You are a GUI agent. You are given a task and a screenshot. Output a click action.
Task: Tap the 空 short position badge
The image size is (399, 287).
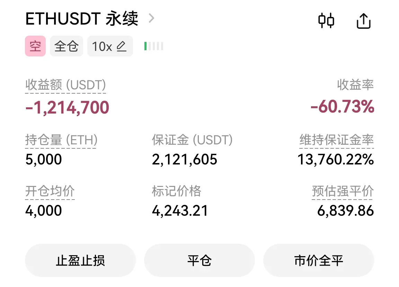pos(35,46)
